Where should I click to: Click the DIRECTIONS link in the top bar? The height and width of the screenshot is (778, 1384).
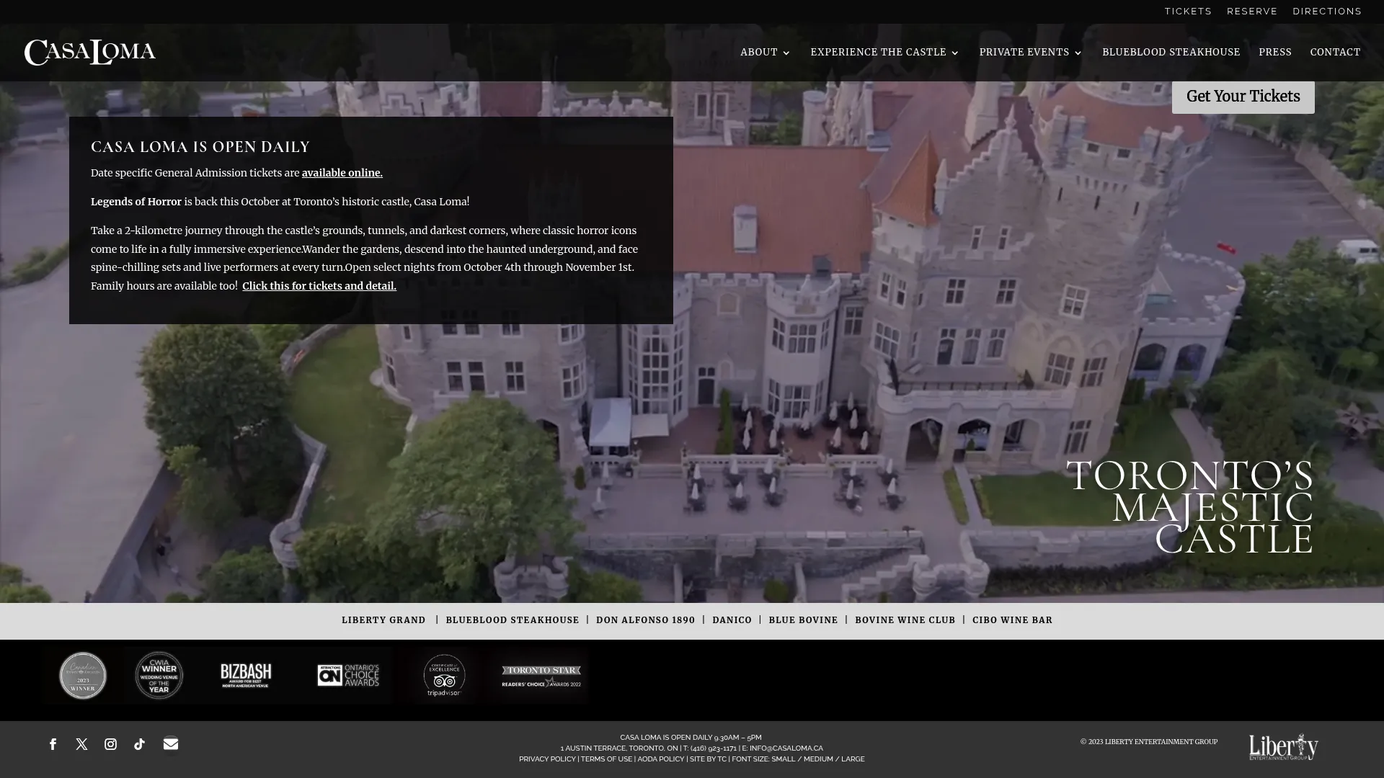[x=1327, y=11]
